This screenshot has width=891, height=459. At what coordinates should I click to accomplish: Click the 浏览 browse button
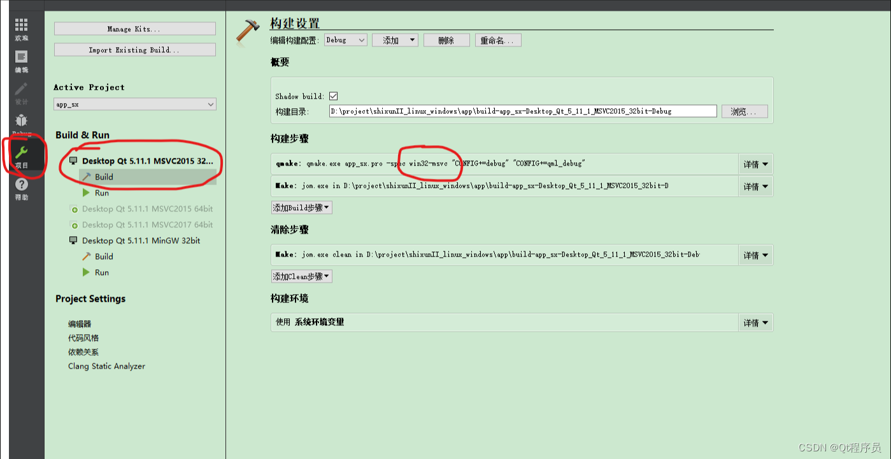pos(745,111)
